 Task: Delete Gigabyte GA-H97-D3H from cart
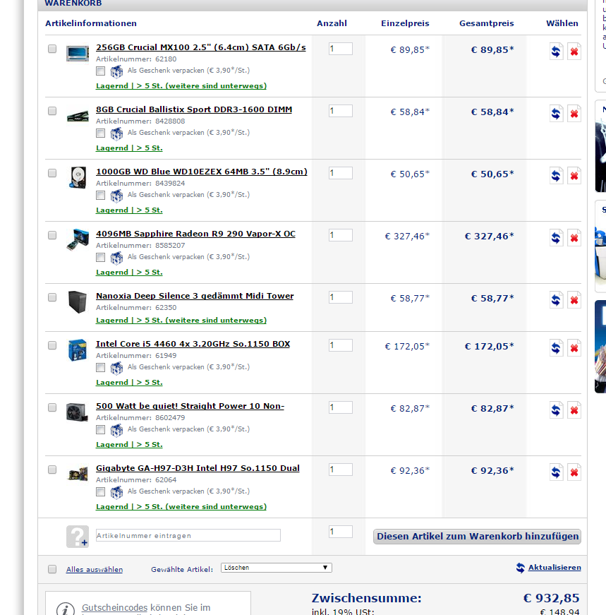point(574,472)
